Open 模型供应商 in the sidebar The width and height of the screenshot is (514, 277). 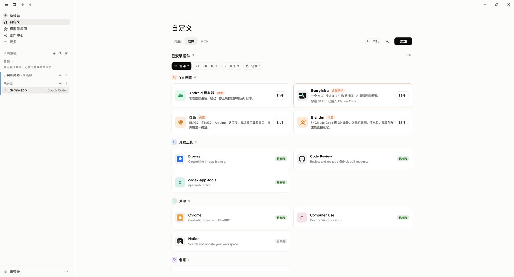tap(36, 29)
